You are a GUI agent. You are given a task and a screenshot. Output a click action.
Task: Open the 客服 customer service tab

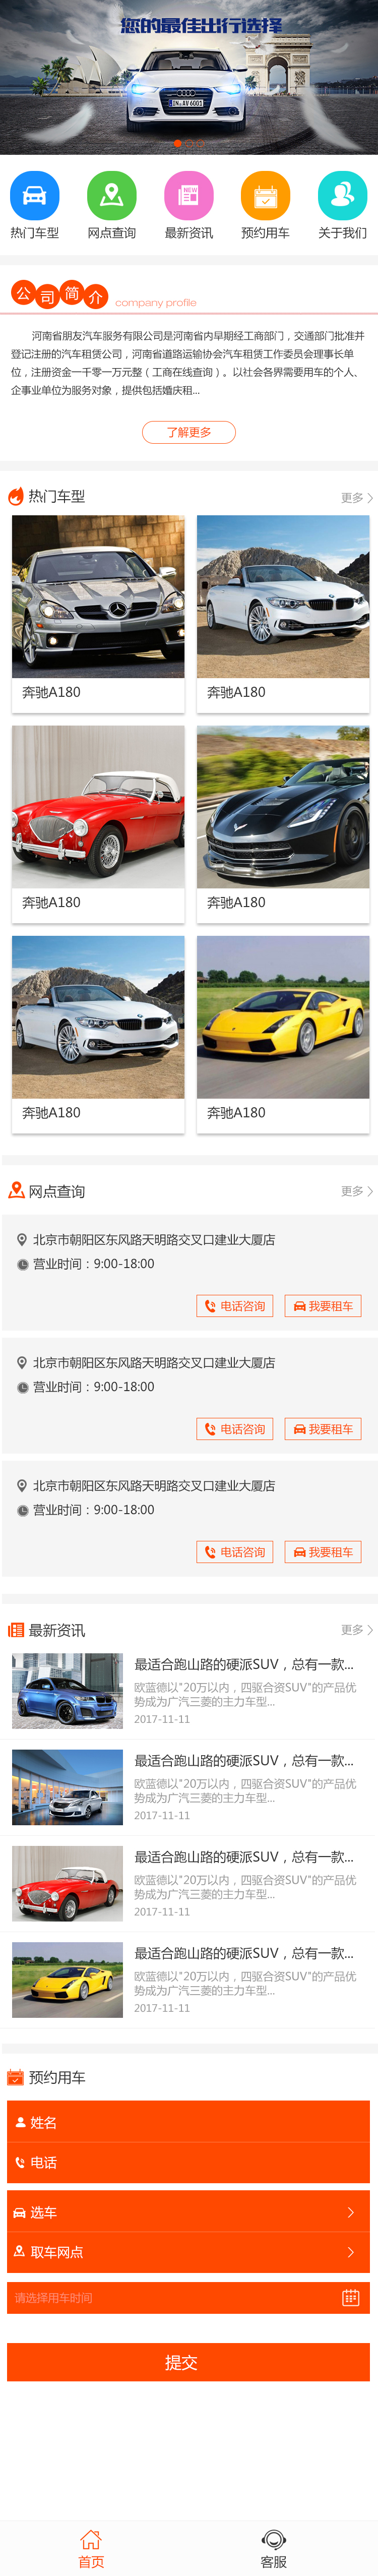pos(274,2547)
